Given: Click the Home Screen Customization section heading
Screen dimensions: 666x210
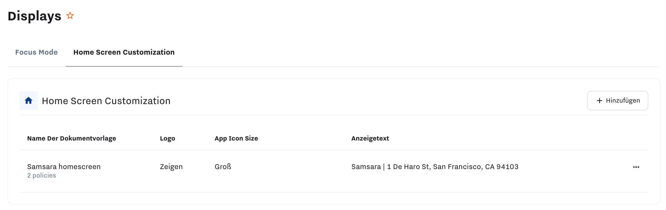Looking at the screenshot, I should 106,101.
